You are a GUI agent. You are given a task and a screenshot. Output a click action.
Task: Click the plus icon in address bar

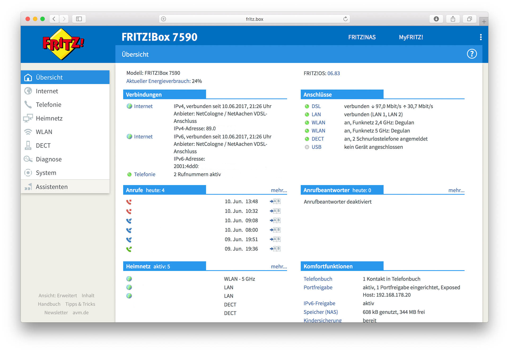164,19
